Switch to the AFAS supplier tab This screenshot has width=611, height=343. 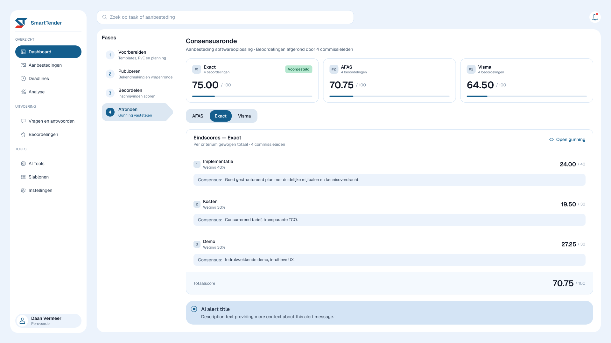(x=198, y=116)
